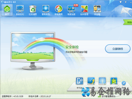Viewport: 132px width, 99px height.
Task: Launch the green battery tool icon
Action: 114,81
